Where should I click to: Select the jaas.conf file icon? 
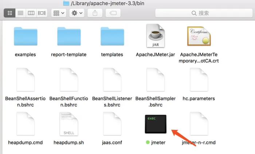[x=112, y=124]
